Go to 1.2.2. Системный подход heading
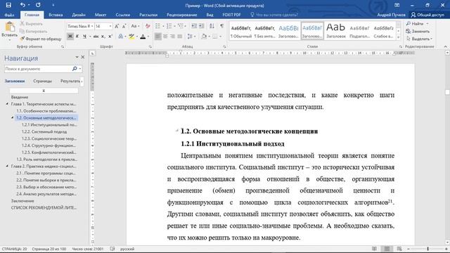The image size is (450, 253). click(44, 131)
